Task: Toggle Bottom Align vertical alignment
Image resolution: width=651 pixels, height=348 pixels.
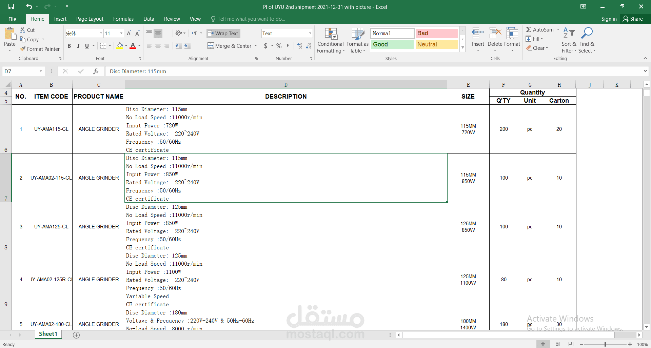Action: click(x=167, y=33)
